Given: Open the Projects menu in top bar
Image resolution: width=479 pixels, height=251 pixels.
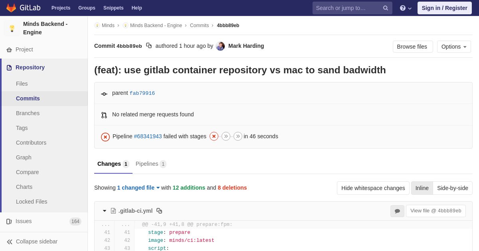Looking at the screenshot, I should click(61, 8).
